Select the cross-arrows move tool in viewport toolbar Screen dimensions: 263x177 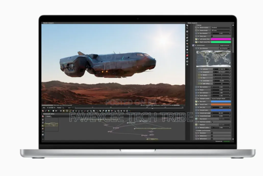click(121, 111)
